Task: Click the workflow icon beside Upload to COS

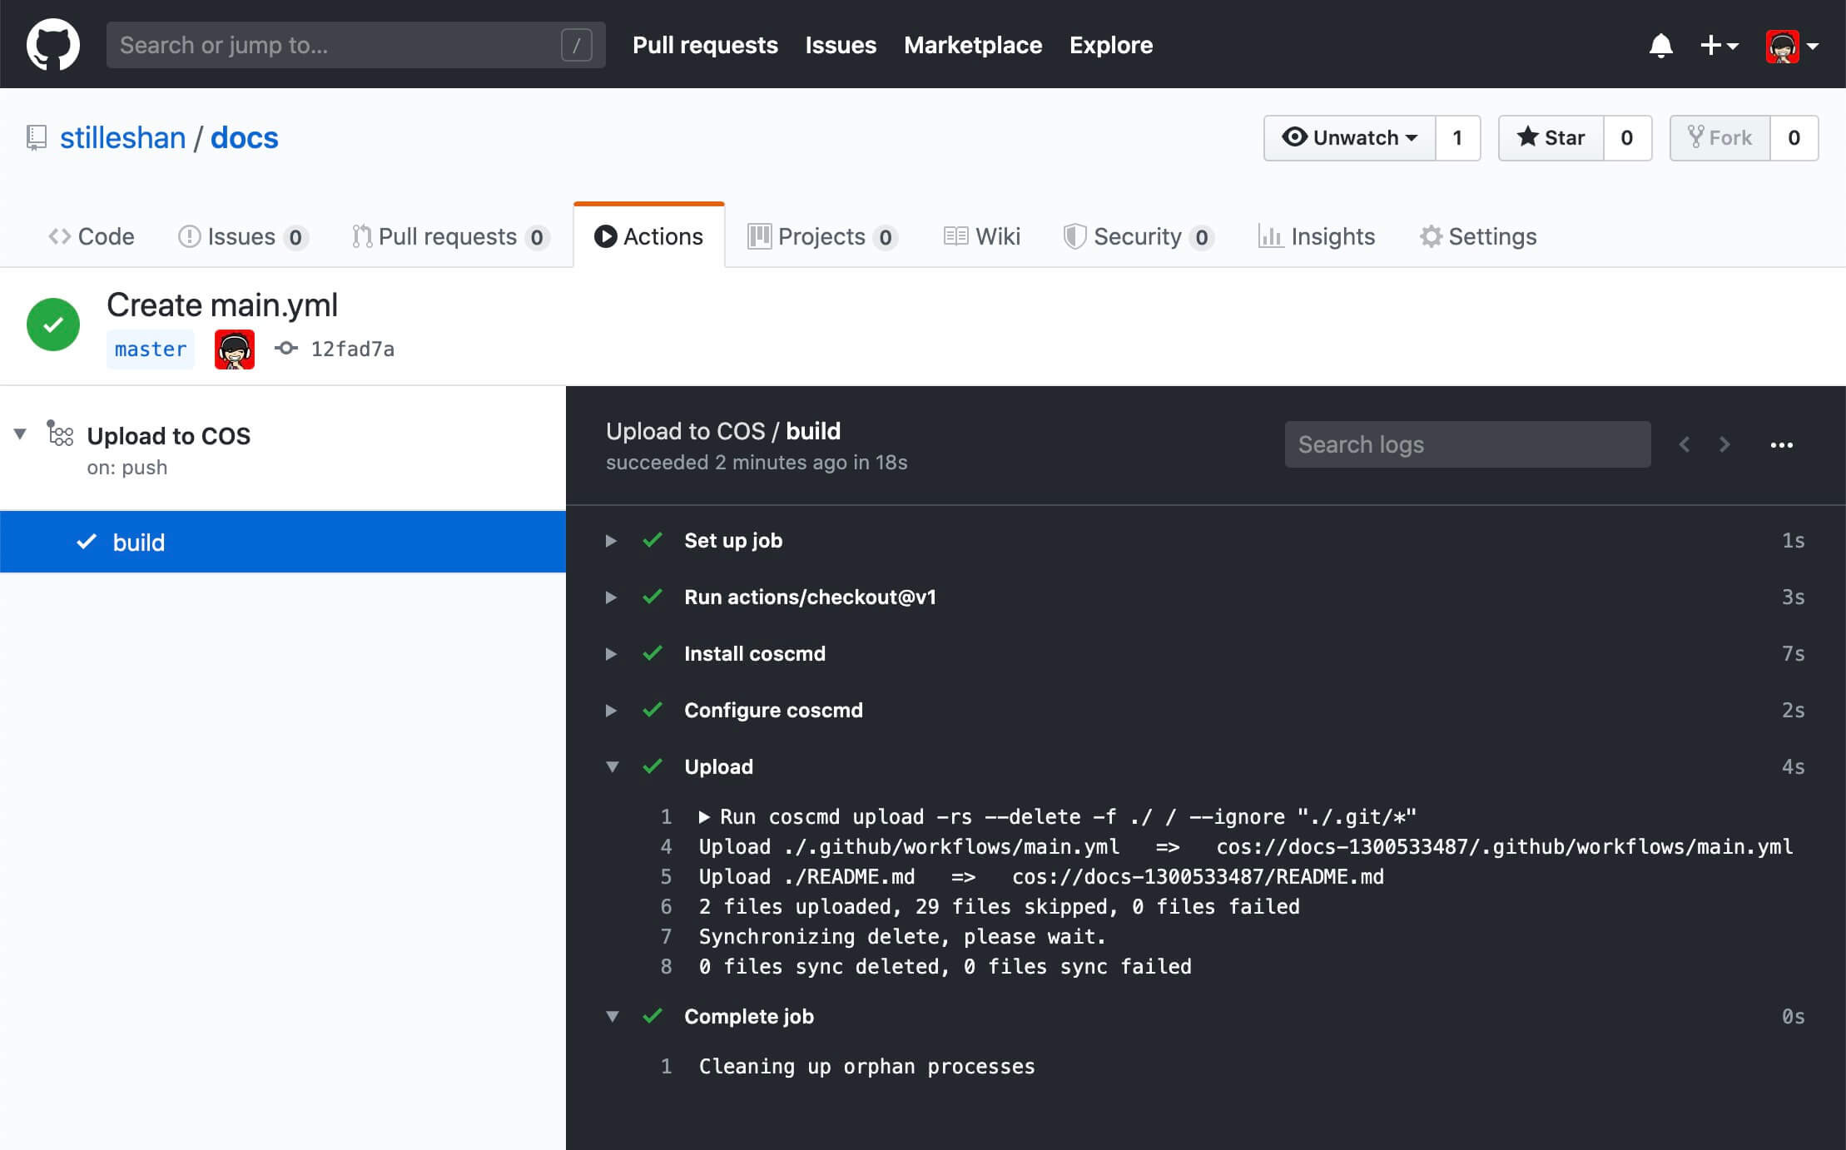Action: click(x=60, y=434)
